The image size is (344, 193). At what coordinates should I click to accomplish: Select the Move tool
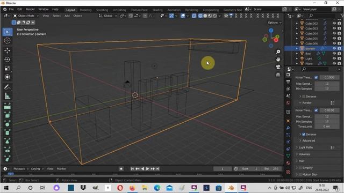click(x=7, y=50)
